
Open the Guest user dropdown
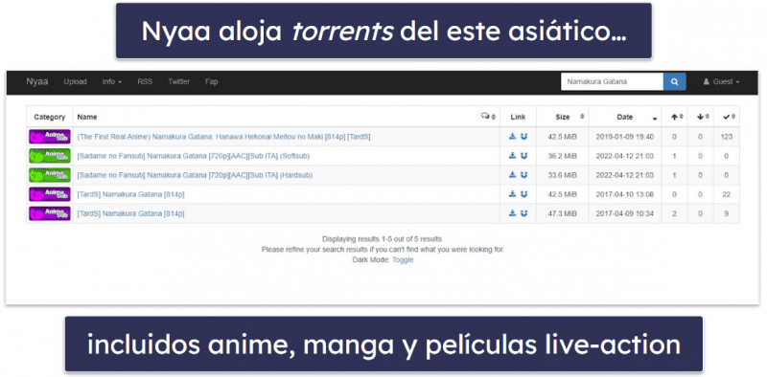click(722, 82)
